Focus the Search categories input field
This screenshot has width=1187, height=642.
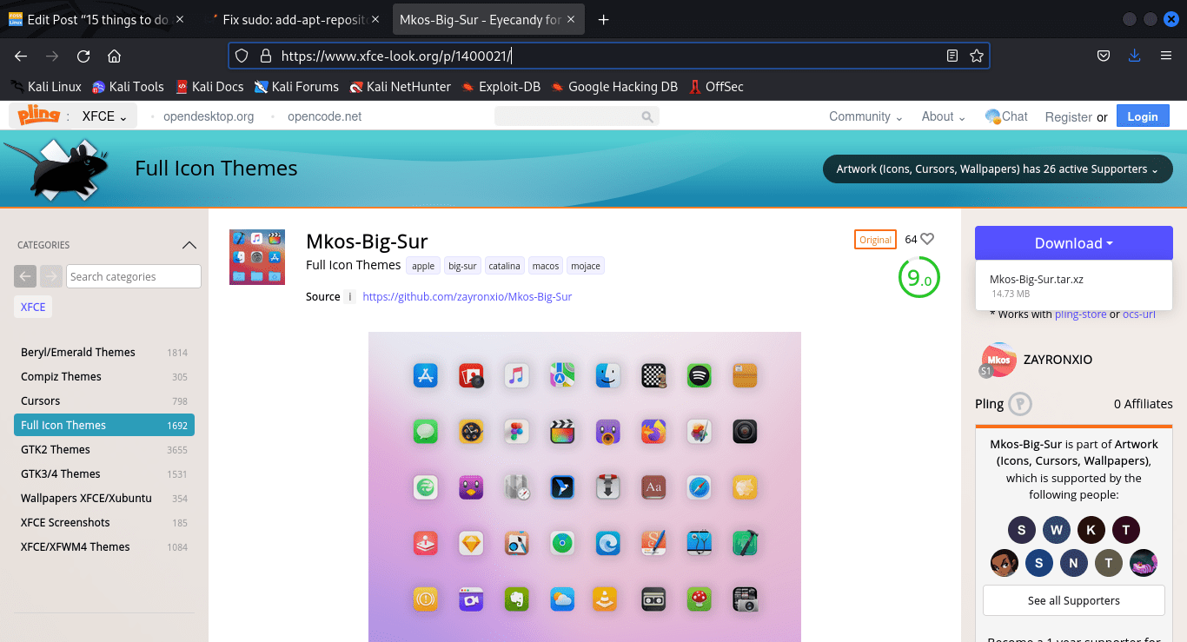[x=134, y=276]
